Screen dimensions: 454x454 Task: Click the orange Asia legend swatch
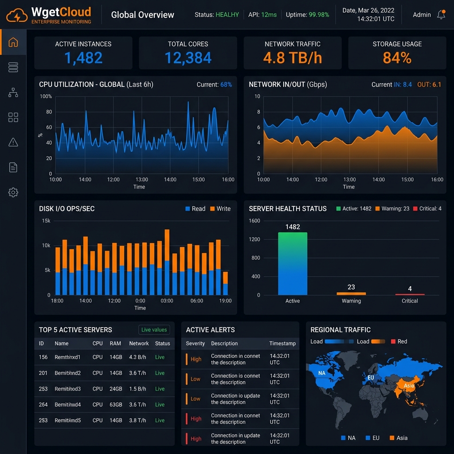pos(392,438)
